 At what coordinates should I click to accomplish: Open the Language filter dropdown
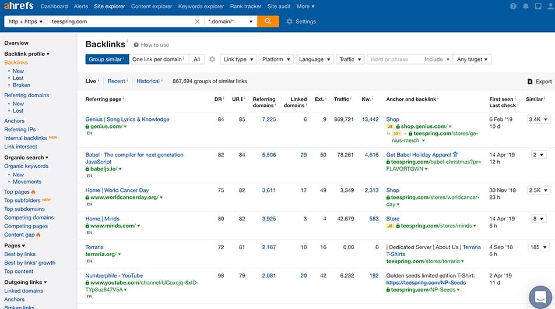(x=314, y=59)
